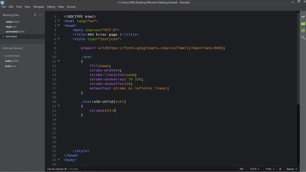Viewport: 306px width, 172px height.
Task: Open the Navigate menu
Action: coord(39,7)
